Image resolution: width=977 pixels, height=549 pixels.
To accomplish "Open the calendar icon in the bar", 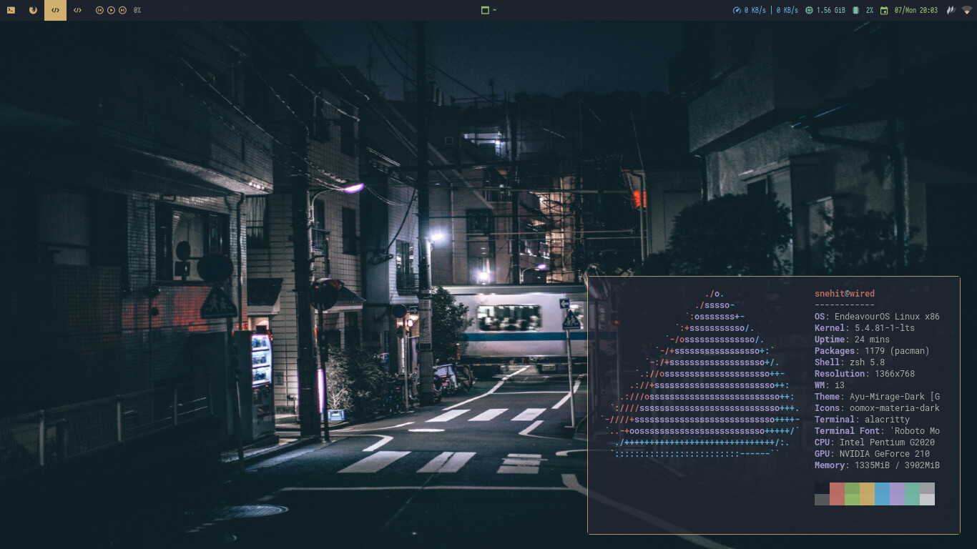I will coord(884,10).
